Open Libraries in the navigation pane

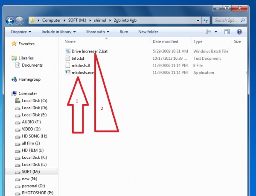26,58
